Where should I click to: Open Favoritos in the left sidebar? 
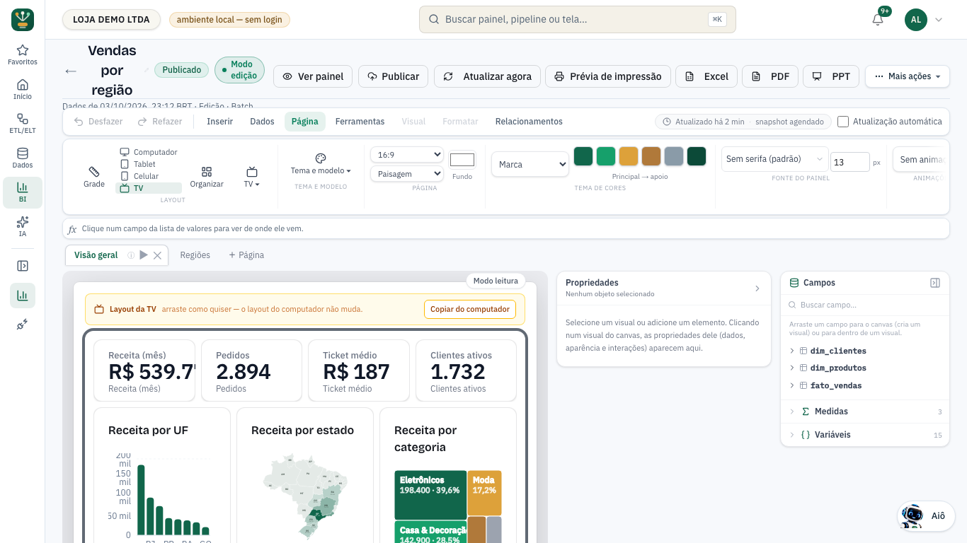(x=23, y=55)
